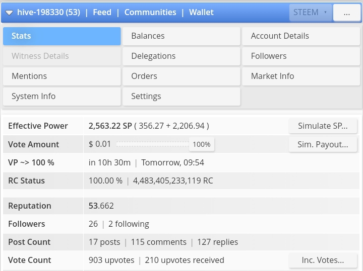Open the three-dots more options menu
Image resolution: width=363 pixels, height=271 pixels.
click(x=346, y=13)
